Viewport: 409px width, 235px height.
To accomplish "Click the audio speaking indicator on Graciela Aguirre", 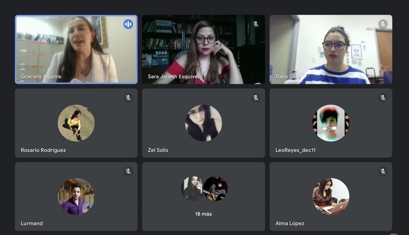I will [128, 24].
